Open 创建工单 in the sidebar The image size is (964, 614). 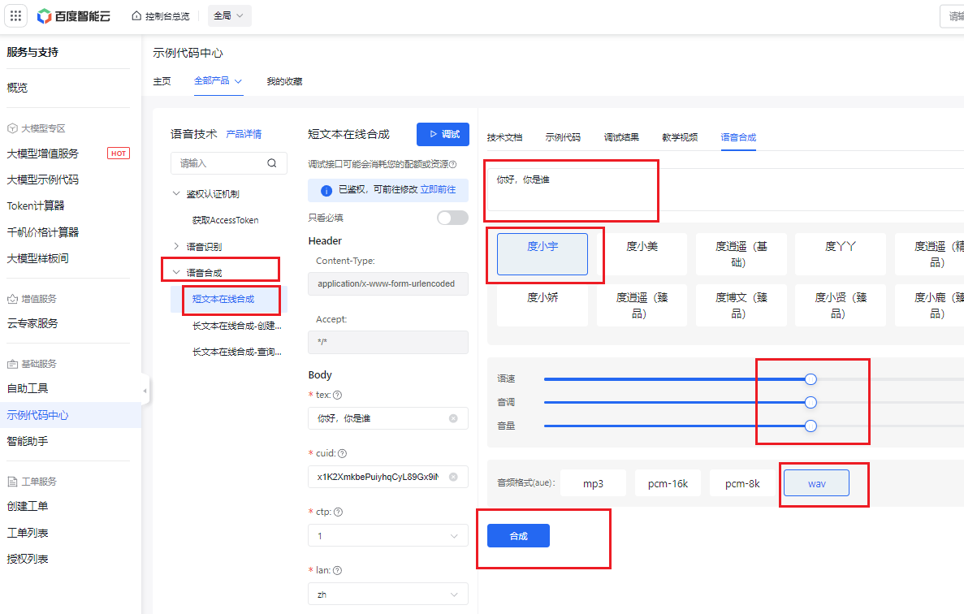click(x=27, y=507)
